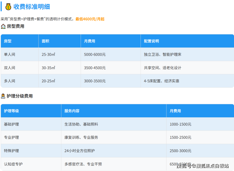
Task: Click the 20-25㎡ area cell
Action: (48, 81)
